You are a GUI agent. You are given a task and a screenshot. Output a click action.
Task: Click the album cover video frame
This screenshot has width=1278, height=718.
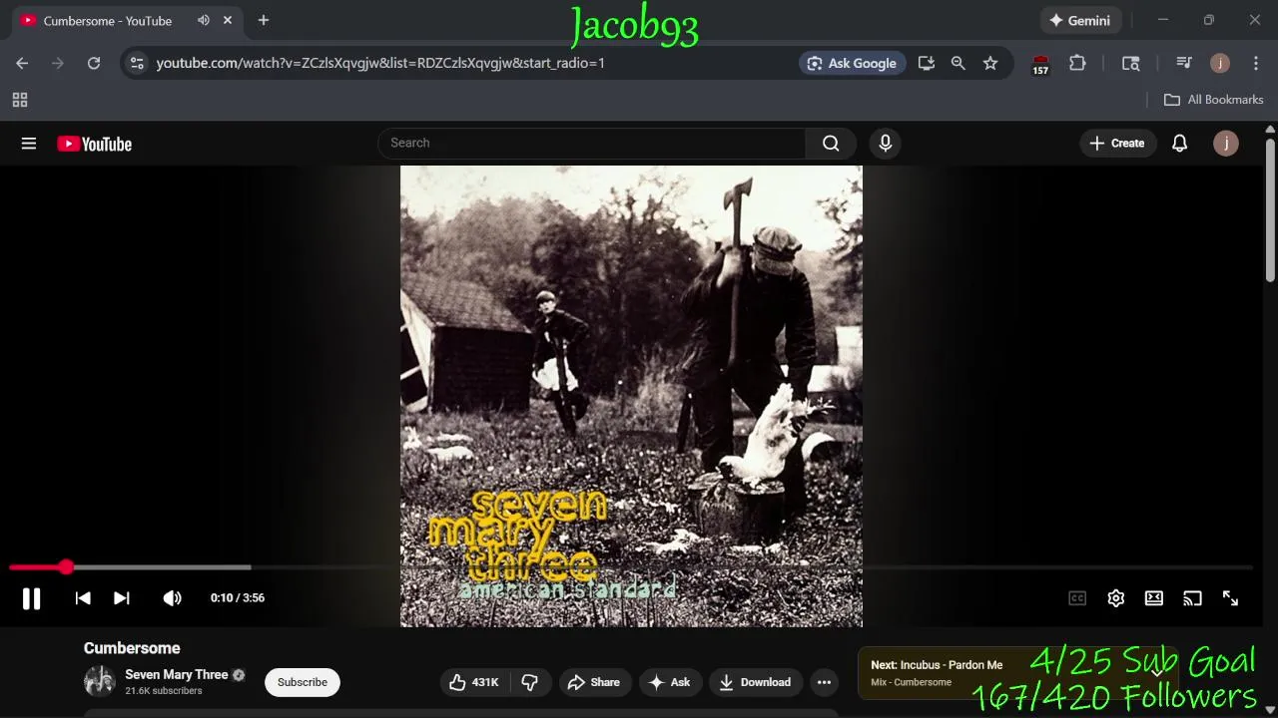click(631, 396)
